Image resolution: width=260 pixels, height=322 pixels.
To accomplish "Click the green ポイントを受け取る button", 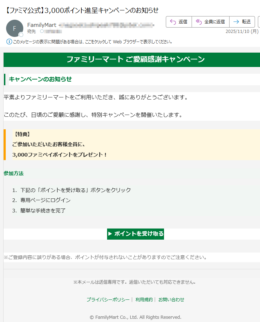I will [135, 234].
